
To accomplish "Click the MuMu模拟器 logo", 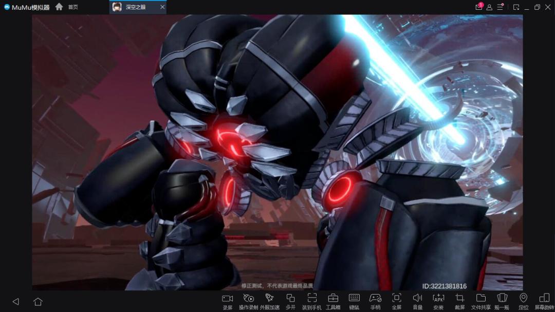I will point(27,7).
